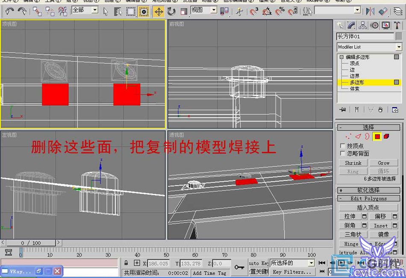This screenshot has width=406, height=278.
Task: Open the named selection sets dropdown
Action: point(357,10)
